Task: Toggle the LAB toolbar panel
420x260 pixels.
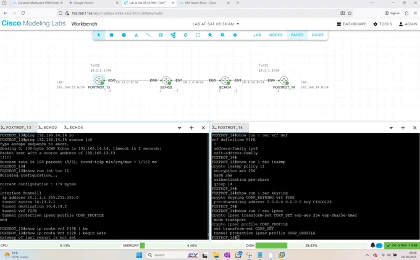Action: (x=257, y=35)
